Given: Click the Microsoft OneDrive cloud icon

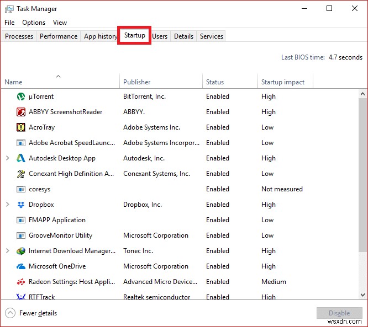Looking at the screenshot, I should pos(21,266).
